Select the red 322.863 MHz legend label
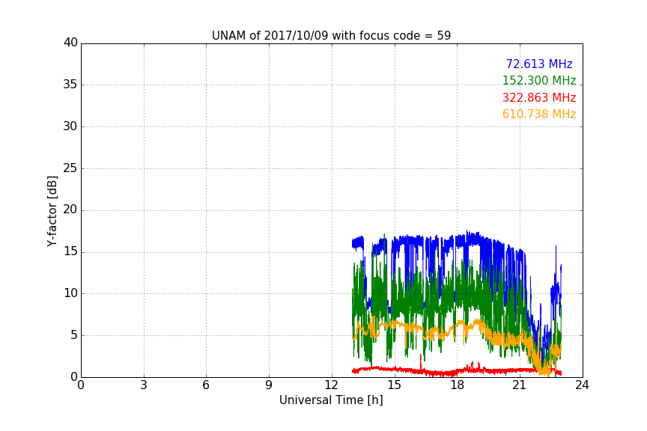The width and height of the screenshot is (647, 431). click(539, 97)
